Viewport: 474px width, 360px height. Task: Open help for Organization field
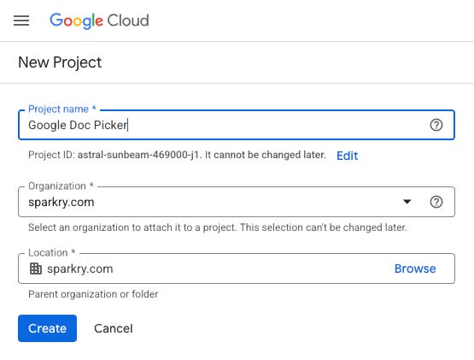click(436, 202)
